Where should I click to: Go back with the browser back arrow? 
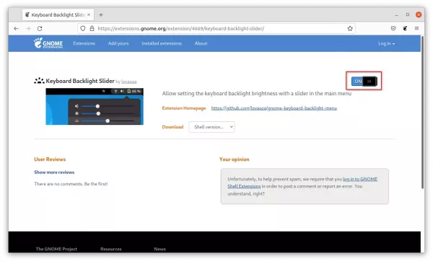pyautogui.click(x=17, y=28)
